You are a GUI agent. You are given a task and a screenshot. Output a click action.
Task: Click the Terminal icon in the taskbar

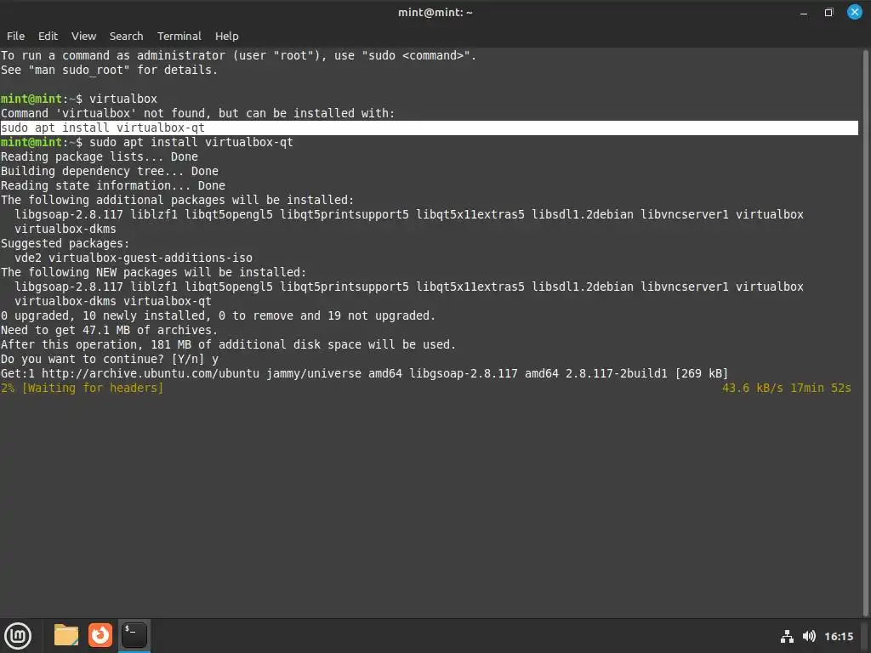coord(134,635)
